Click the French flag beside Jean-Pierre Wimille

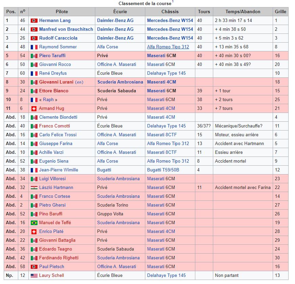[x=34, y=170]
